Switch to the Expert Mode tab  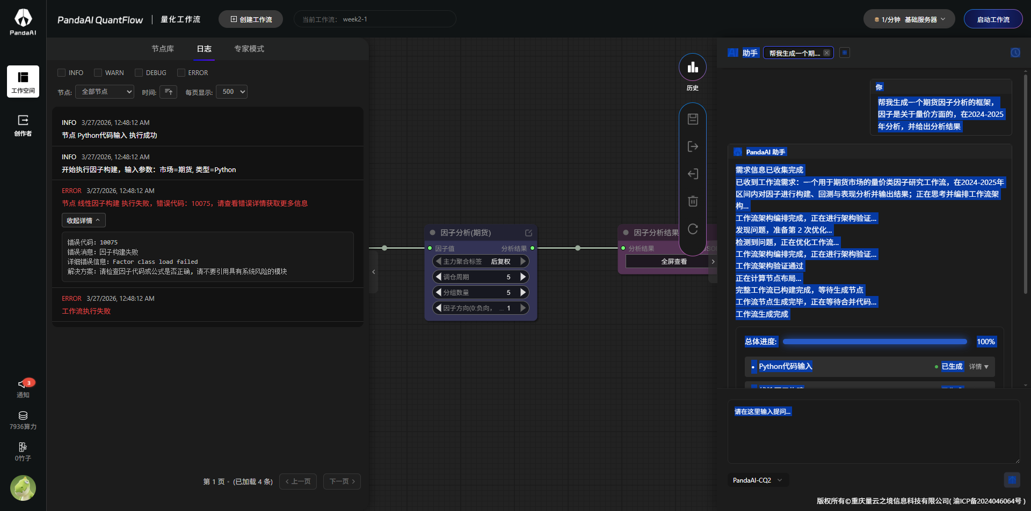pos(249,49)
